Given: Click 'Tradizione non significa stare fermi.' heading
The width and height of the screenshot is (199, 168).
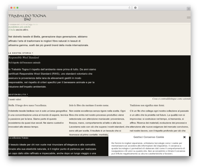Looking at the screenshot, I should [x=147, y=105].
